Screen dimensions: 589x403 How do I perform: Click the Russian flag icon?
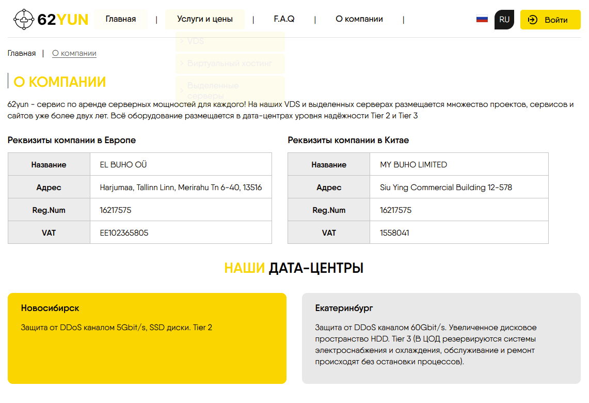pos(482,20)
